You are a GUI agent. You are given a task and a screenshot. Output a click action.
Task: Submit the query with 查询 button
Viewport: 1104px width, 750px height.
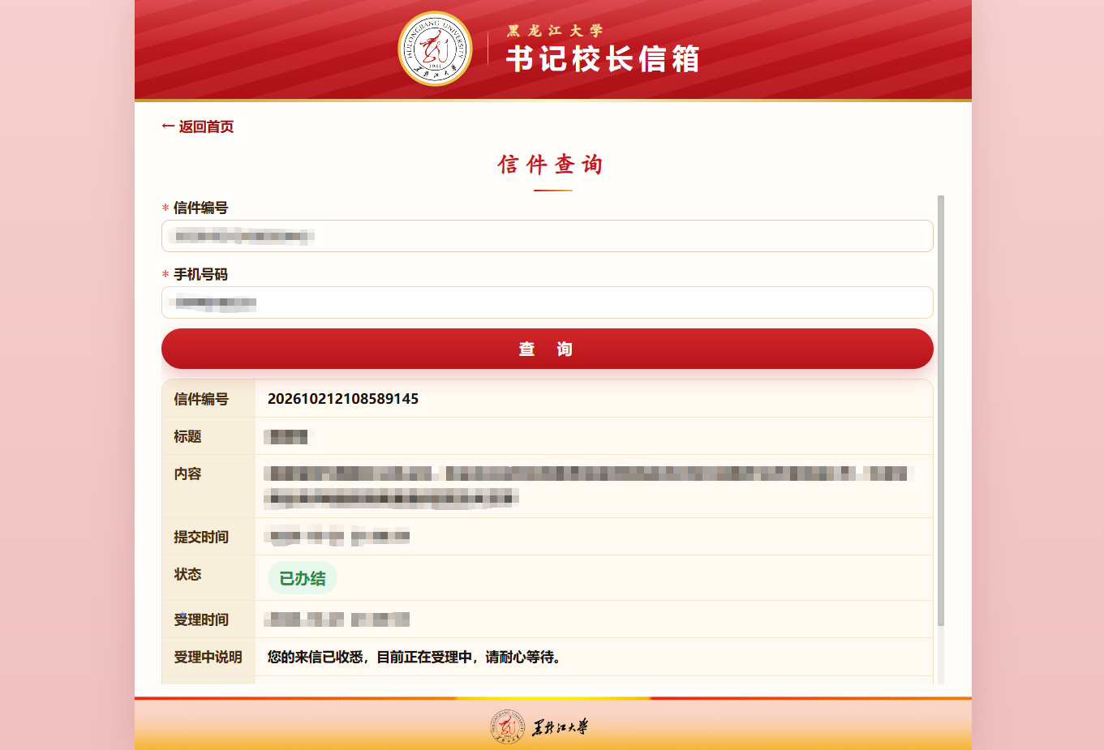coord(547,349)
